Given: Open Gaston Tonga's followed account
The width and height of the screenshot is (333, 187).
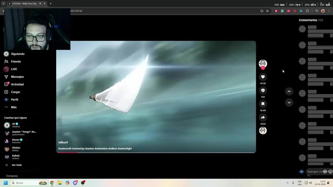Looking at the screenshot, I should click(20, 133).
